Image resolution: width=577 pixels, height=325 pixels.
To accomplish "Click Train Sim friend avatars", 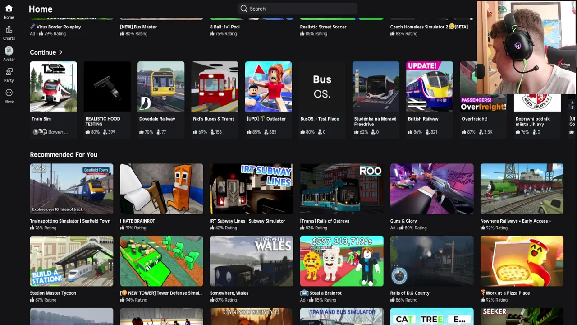I will click(40, 132).
